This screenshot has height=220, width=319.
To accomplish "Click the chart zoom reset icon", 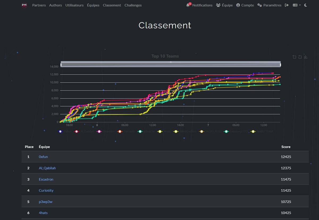I will click(x=300, y=57).
